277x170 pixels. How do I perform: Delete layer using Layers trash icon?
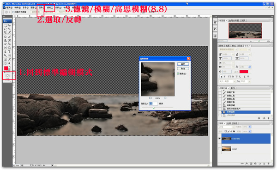click(269, 164)
